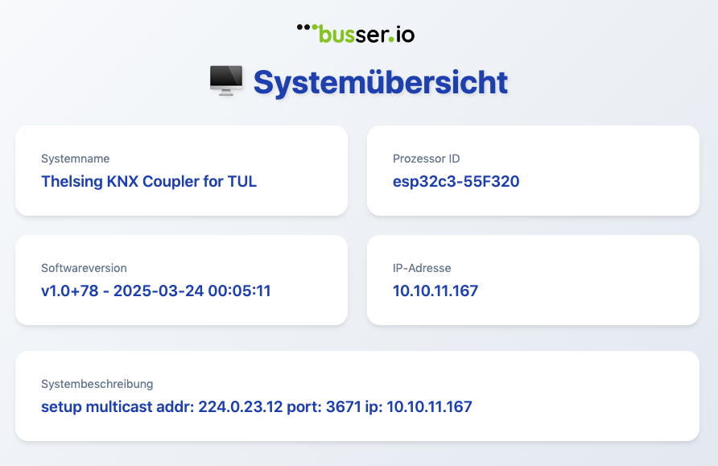718x466 pixels.
Task: Click the Systemübersicht heading
Action: coord(381,82)
